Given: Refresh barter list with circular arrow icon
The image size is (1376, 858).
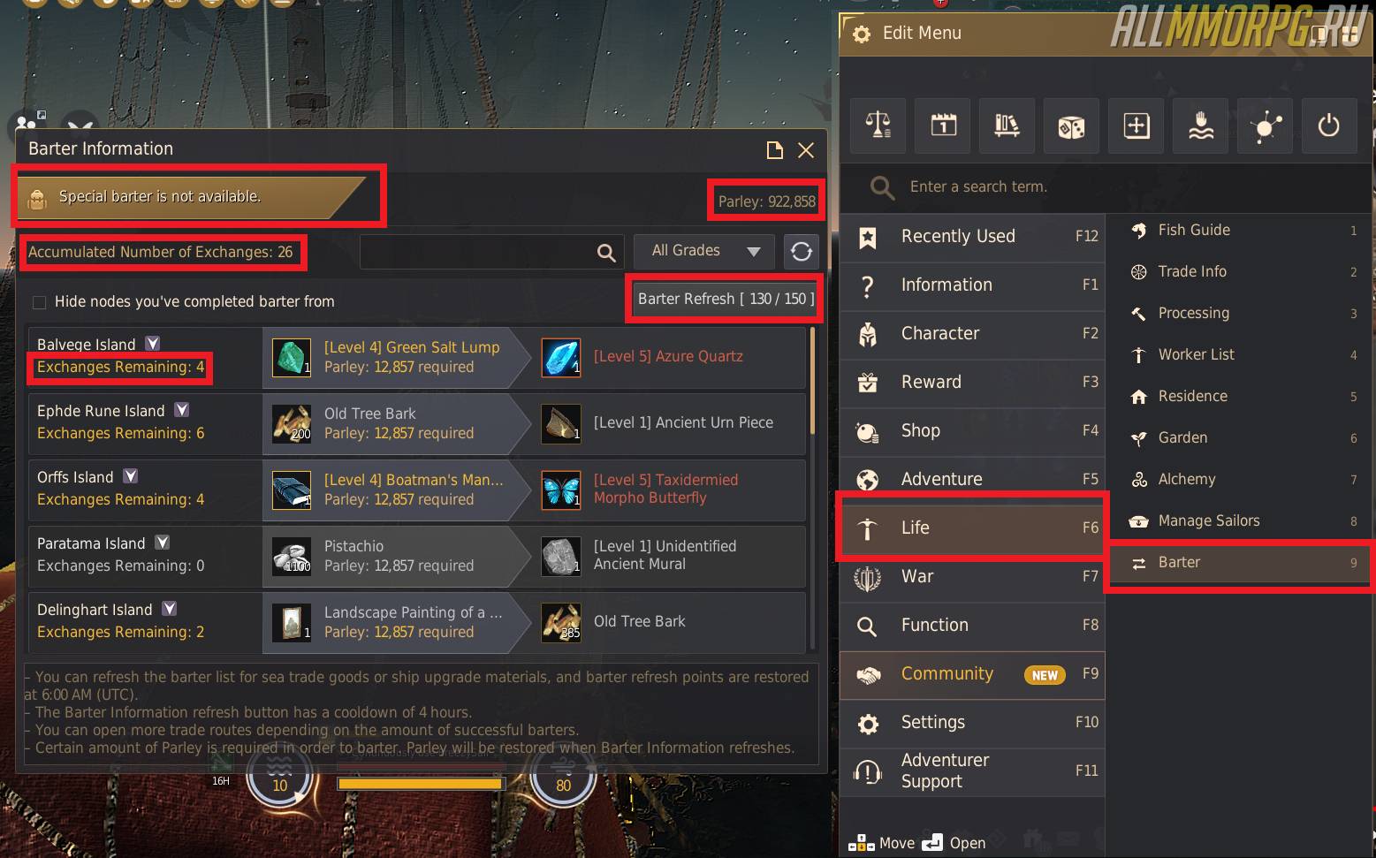Looking at the screenshot, I should (x=802, y=252).
